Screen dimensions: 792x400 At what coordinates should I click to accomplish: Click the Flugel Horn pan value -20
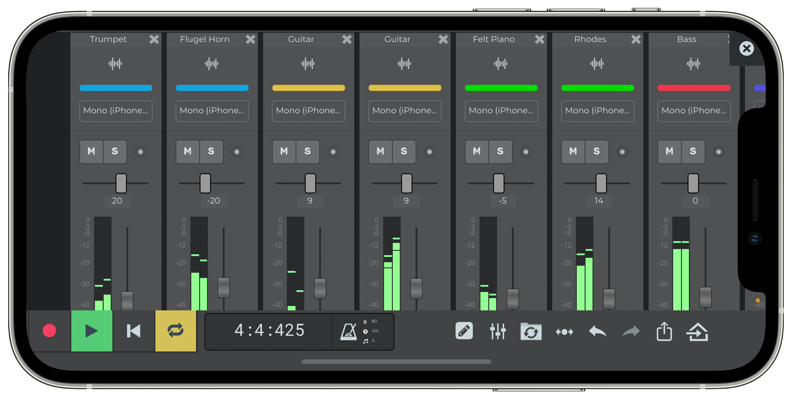click(x=213, y=201)
